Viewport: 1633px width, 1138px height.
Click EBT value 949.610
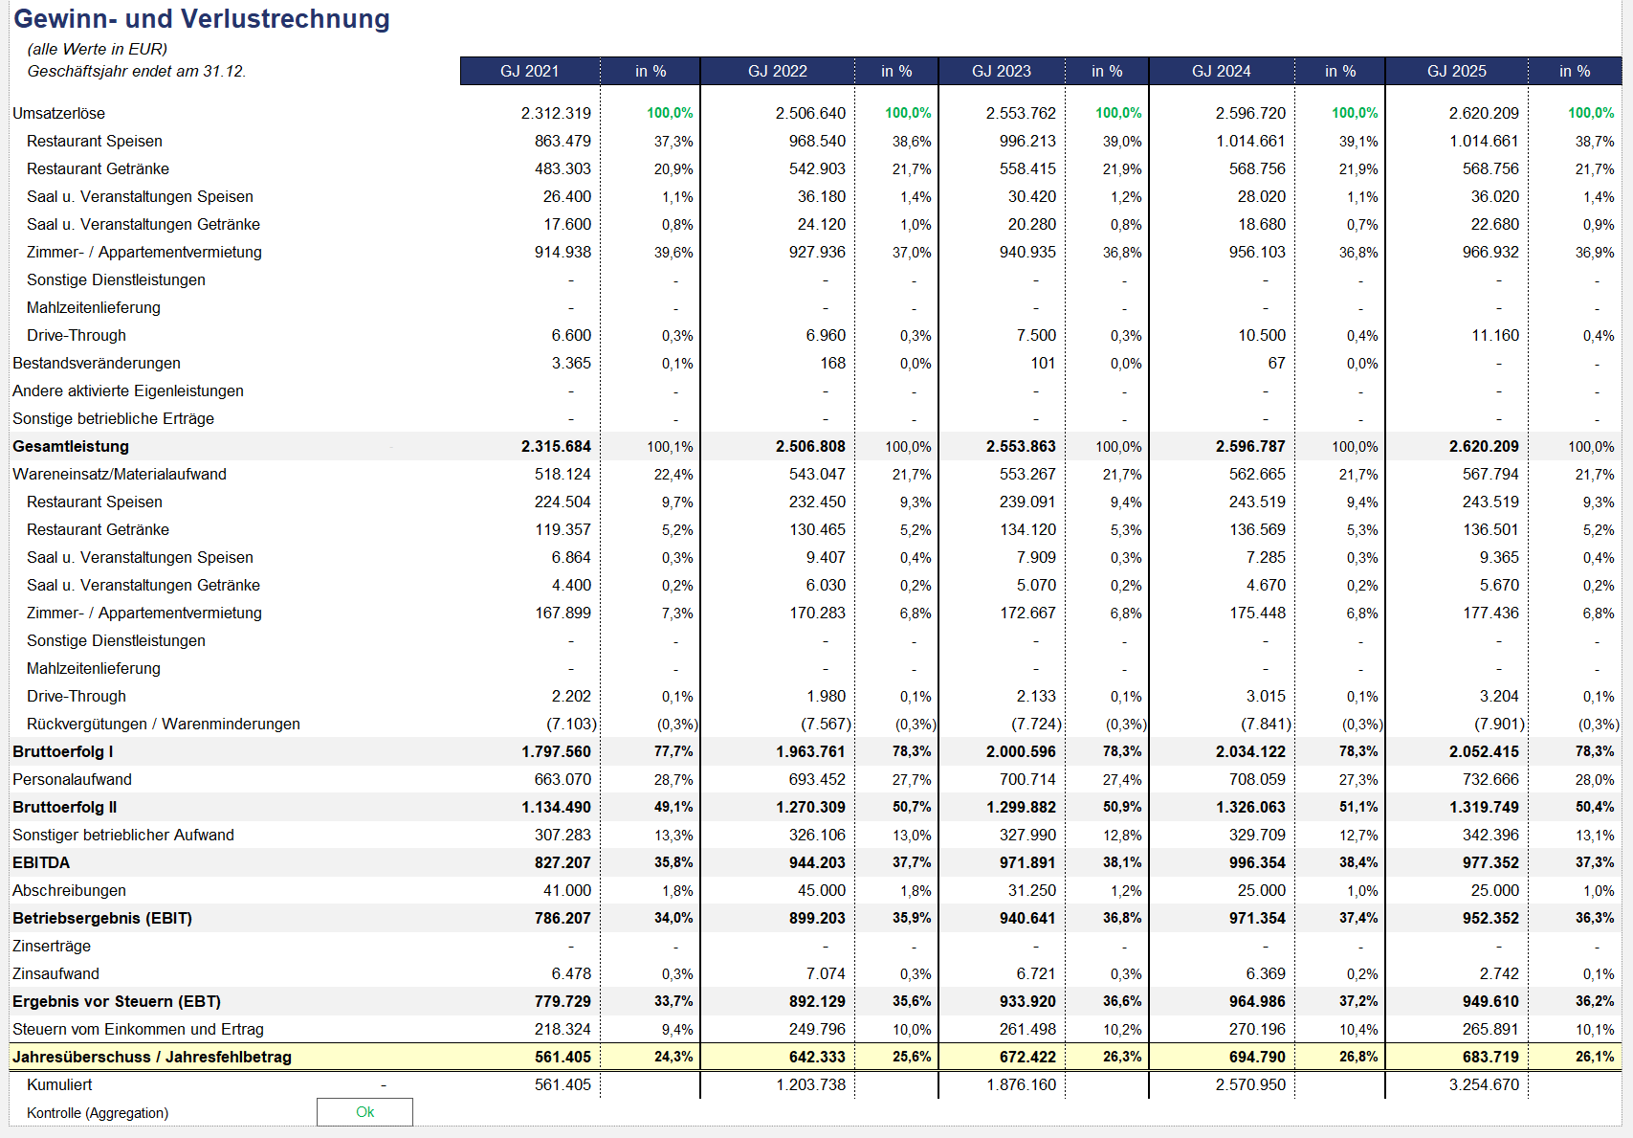[x=1490, y=1001]
